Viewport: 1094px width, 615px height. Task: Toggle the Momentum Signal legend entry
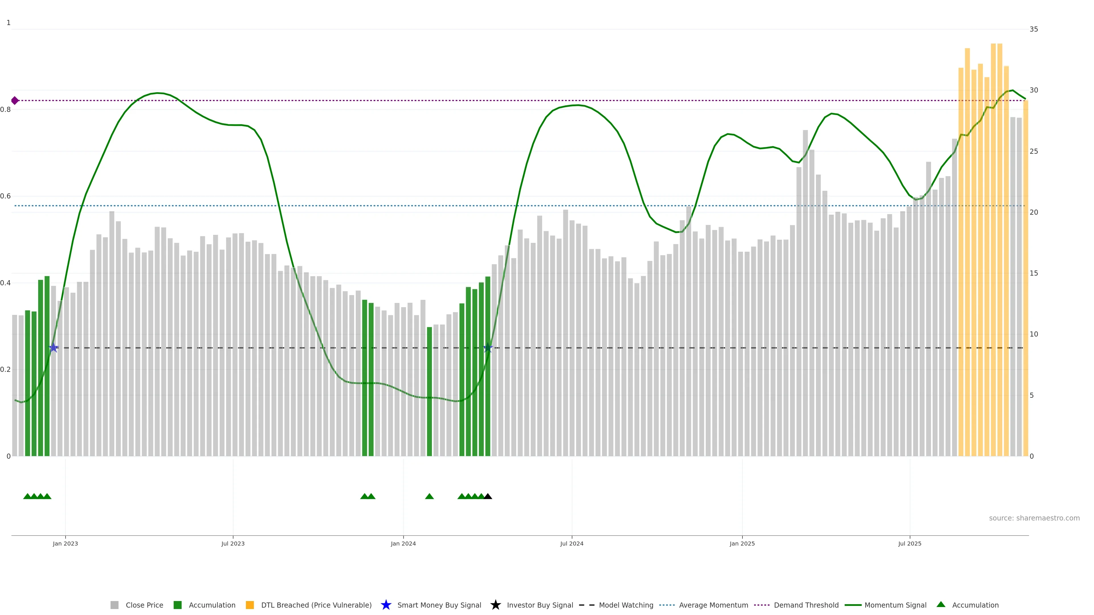(x=895, y=605)
